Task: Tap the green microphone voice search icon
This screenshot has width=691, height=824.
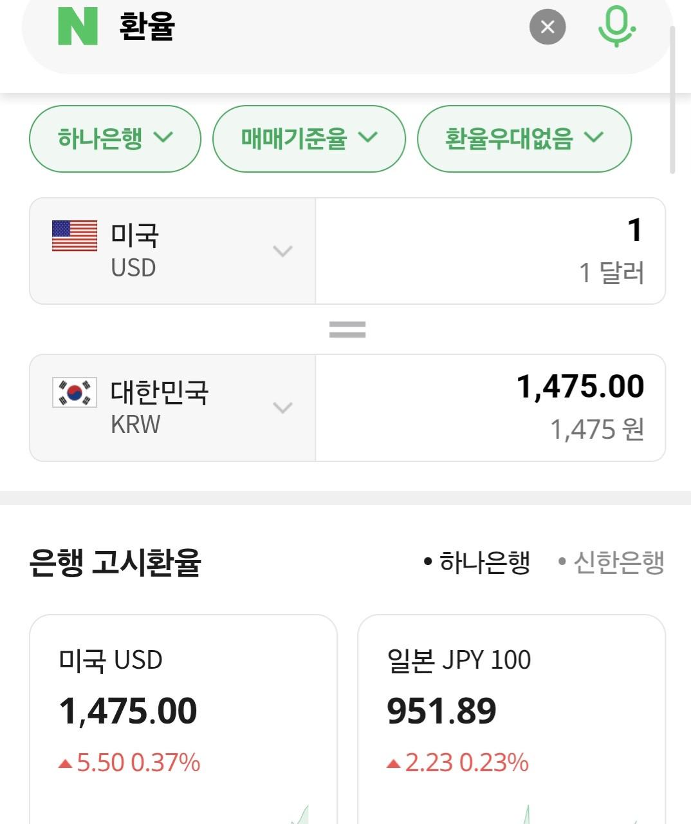Action: click(616, 26)
